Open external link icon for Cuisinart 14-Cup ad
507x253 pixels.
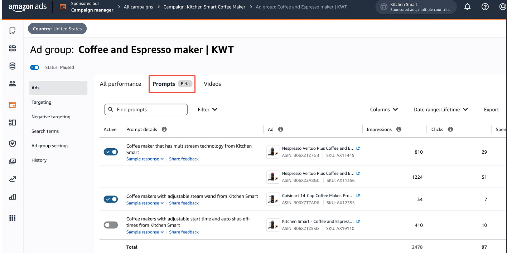point(358,196)
